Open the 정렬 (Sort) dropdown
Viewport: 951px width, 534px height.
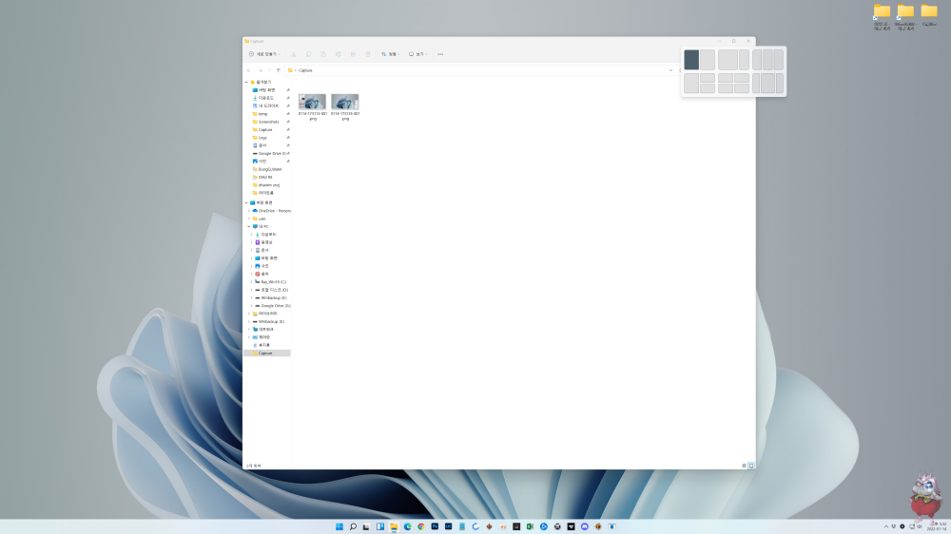[391, 54]
